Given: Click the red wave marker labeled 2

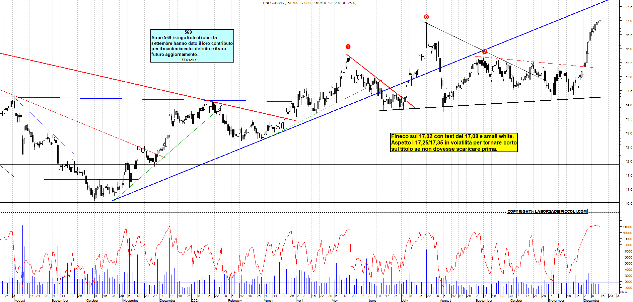Looking at the screenshot, I should click(484, 52).
